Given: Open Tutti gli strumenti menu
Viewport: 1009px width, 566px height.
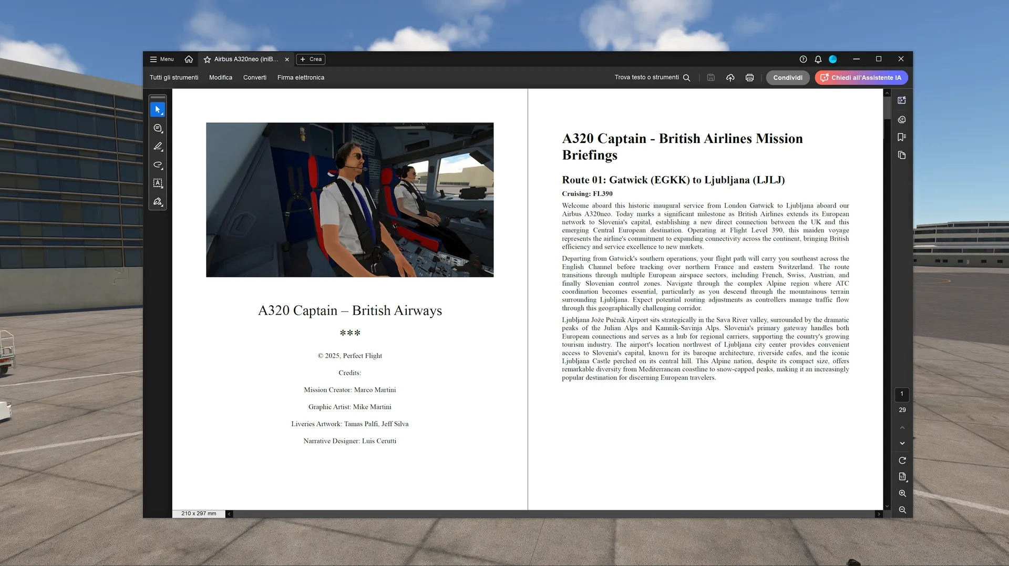Looking at the screenshot, I should 174,78.
